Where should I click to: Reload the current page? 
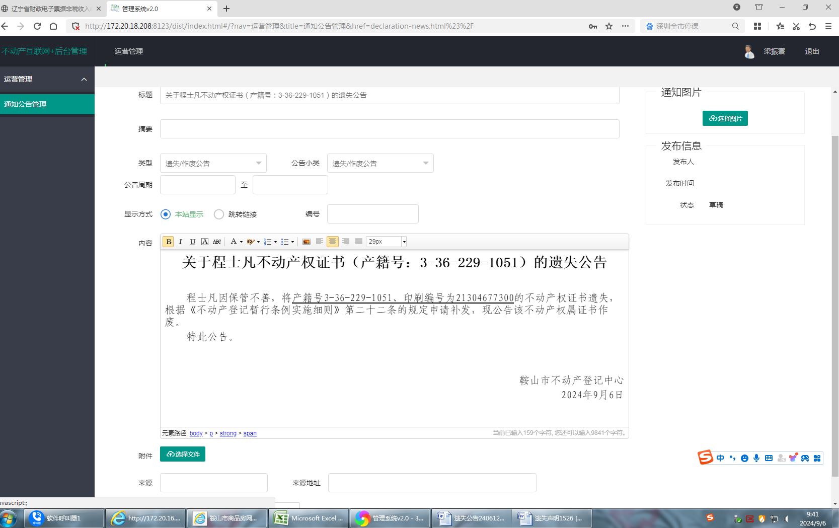pos(37,26)
